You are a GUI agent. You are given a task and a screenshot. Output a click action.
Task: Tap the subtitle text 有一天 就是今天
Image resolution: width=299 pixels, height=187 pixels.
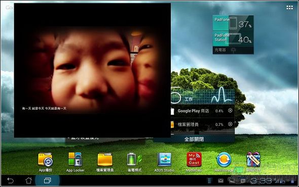(x=44, y=109)
